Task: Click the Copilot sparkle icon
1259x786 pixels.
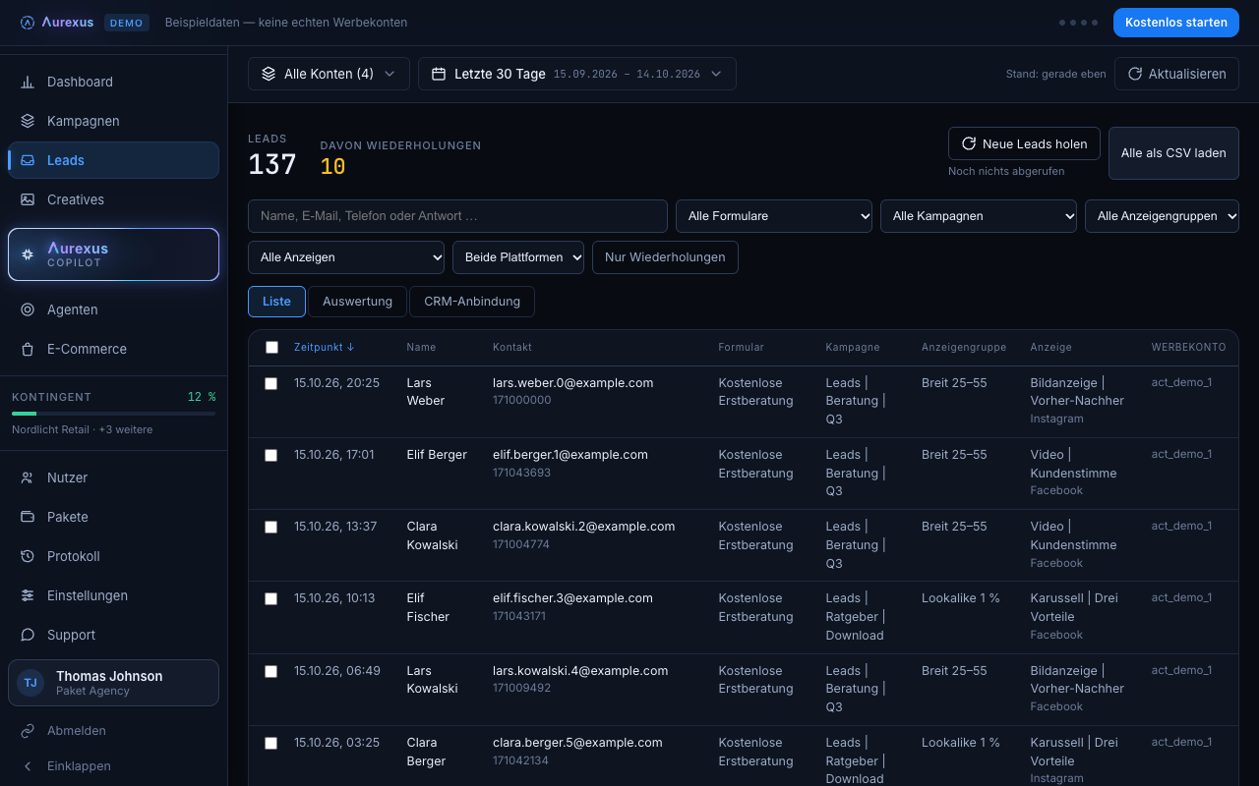Action: (x=28, y=254)
